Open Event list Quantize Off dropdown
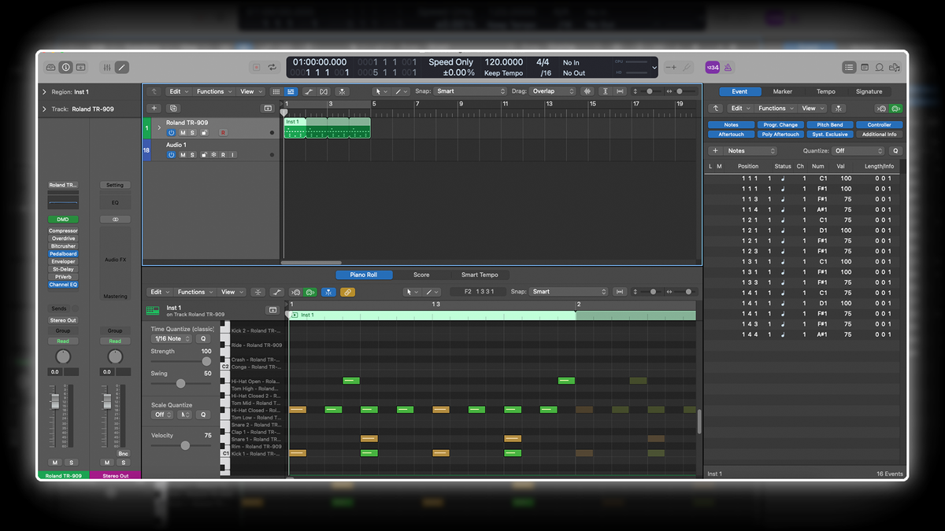Image resolution: width=945 pixels, height=531 pixels. tap(858, 151)
